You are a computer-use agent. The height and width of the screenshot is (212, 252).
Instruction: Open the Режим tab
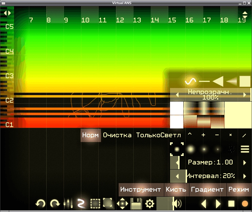[239, 190]
